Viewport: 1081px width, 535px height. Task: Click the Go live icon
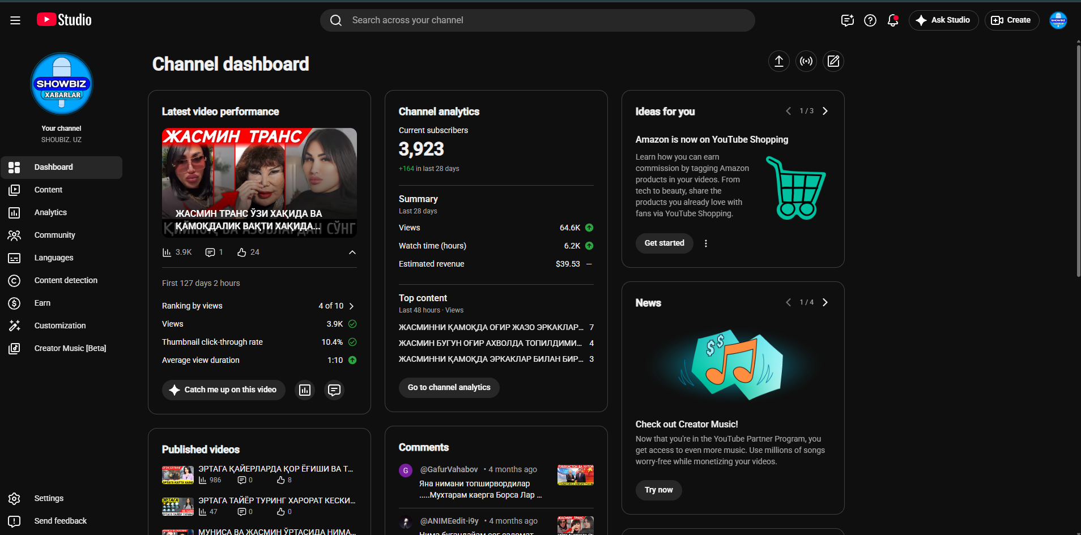[806, 61]
